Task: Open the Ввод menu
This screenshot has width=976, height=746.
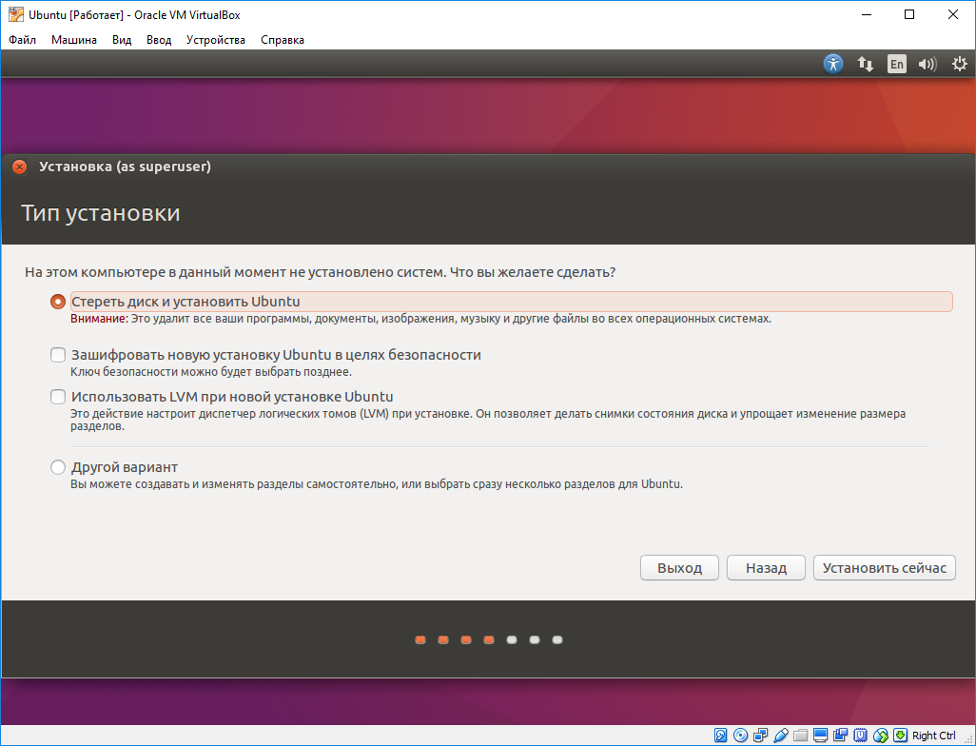Action: (159, 40)
